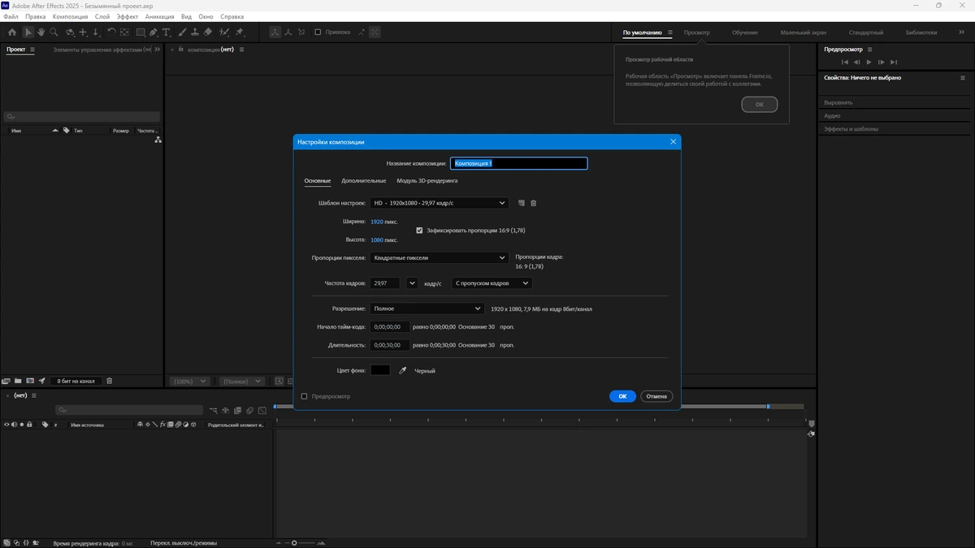The height and width of the screenshot is (548, 975).
Task: Click the 8 бит на канал button
Action: pyautogui.click(x=76, y=381)
